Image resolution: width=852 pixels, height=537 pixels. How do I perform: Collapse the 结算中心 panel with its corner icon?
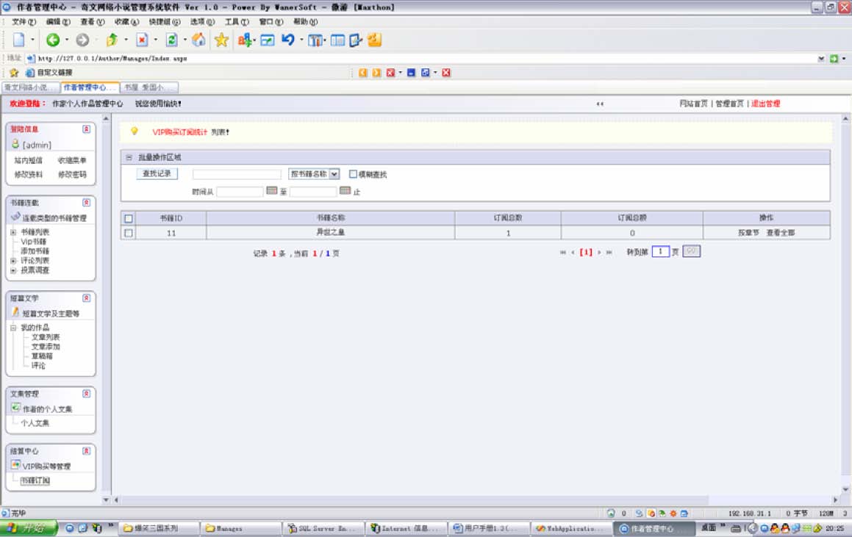pyautogui.click(x=87, y=451)
